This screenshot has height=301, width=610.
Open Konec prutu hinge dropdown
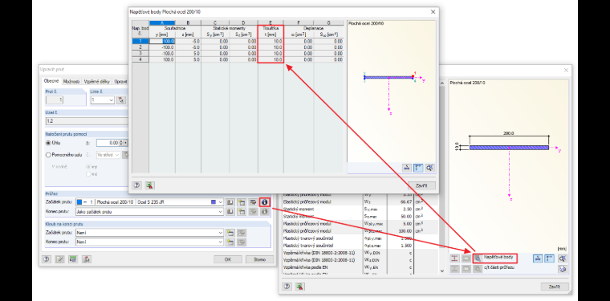(220, 242)
